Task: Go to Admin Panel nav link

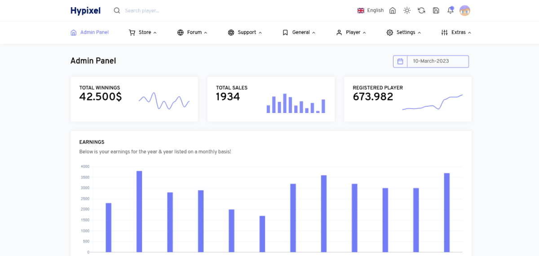Action: coord(90,32)
